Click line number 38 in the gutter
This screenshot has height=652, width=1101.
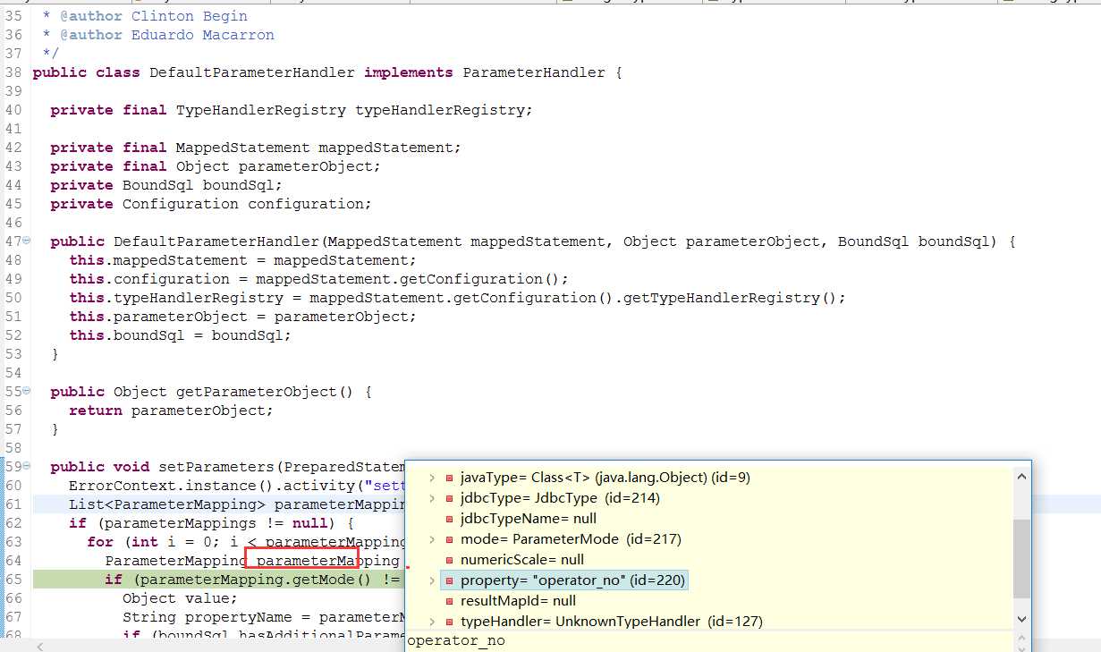coord(13,72)
